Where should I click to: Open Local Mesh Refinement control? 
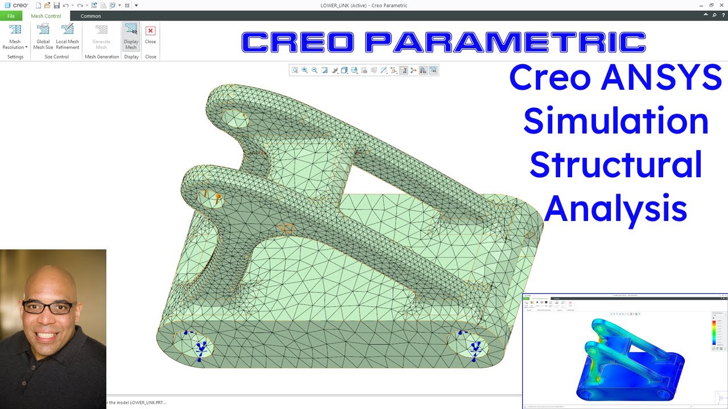pyautogui.click(x=67, y=36)
